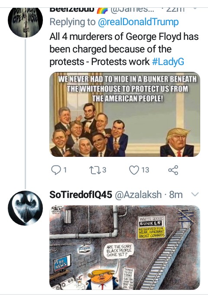Open the reply icon on Beelzebub's tweet
Screen dimensions: 208x302
pyautogui.click(x=56, y=170)
